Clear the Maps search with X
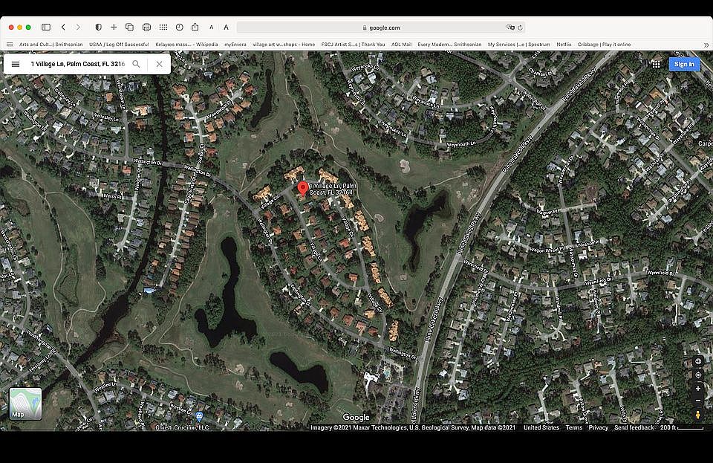Image resolution: width=713 pixels, height=463 pixels. pyautogui.click(x=159, y=64)
